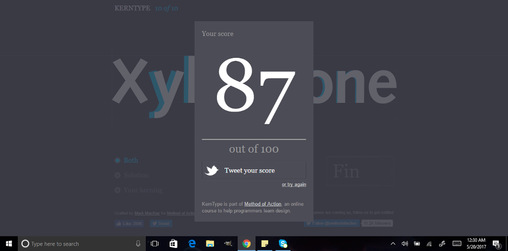Open Task View from taskbar
This screenshot has width=508, height=251.
click(155, 244)
